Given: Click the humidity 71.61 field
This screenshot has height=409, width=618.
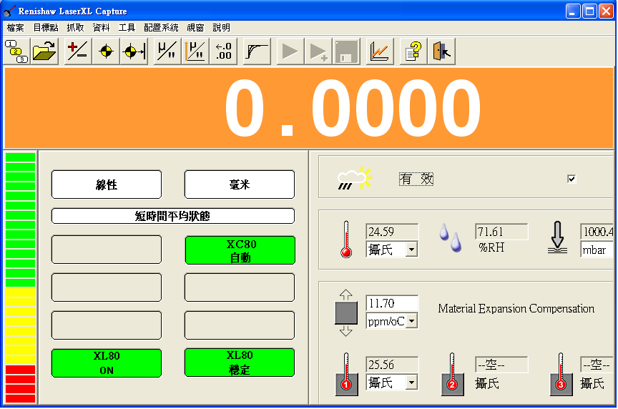Looking at the screenshot, I should (501, 232).
